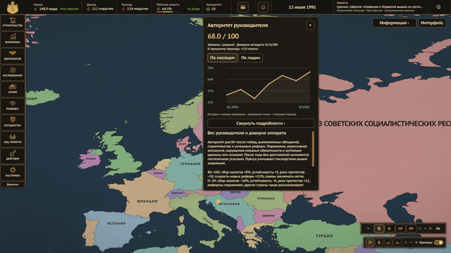Open the advisor icon left of bell
The image size is (451, 253).
[x=243, y=7]
